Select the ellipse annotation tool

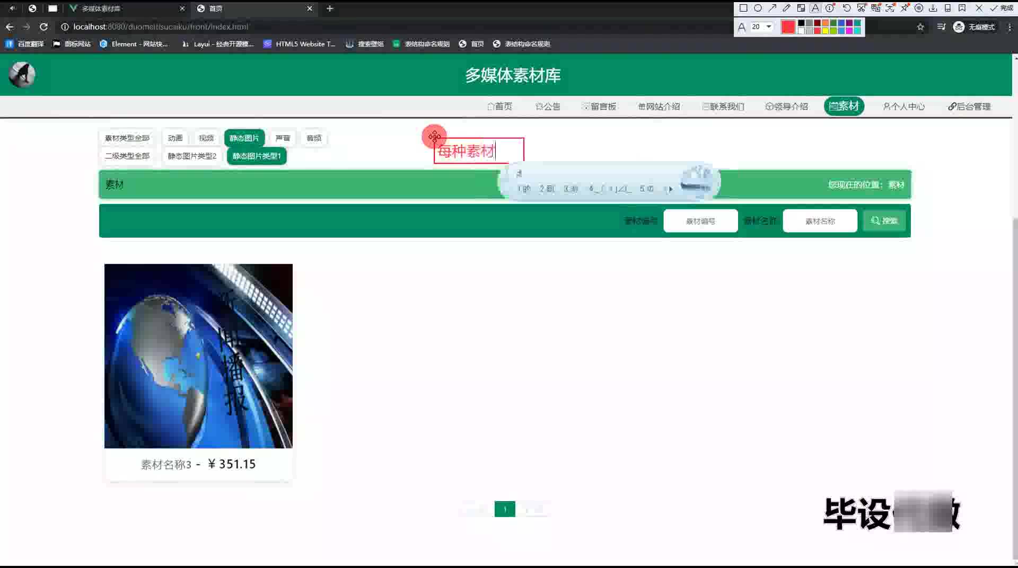758,8
